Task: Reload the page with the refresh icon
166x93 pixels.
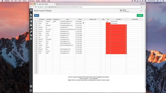Action: 36,7
